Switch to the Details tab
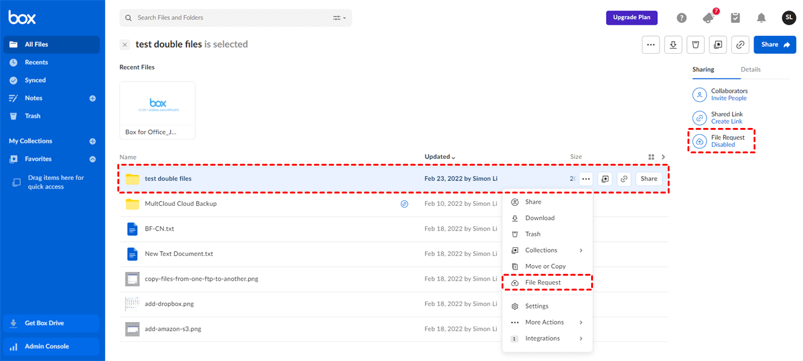This screenshot has width=803, height=361. (750, 70)
